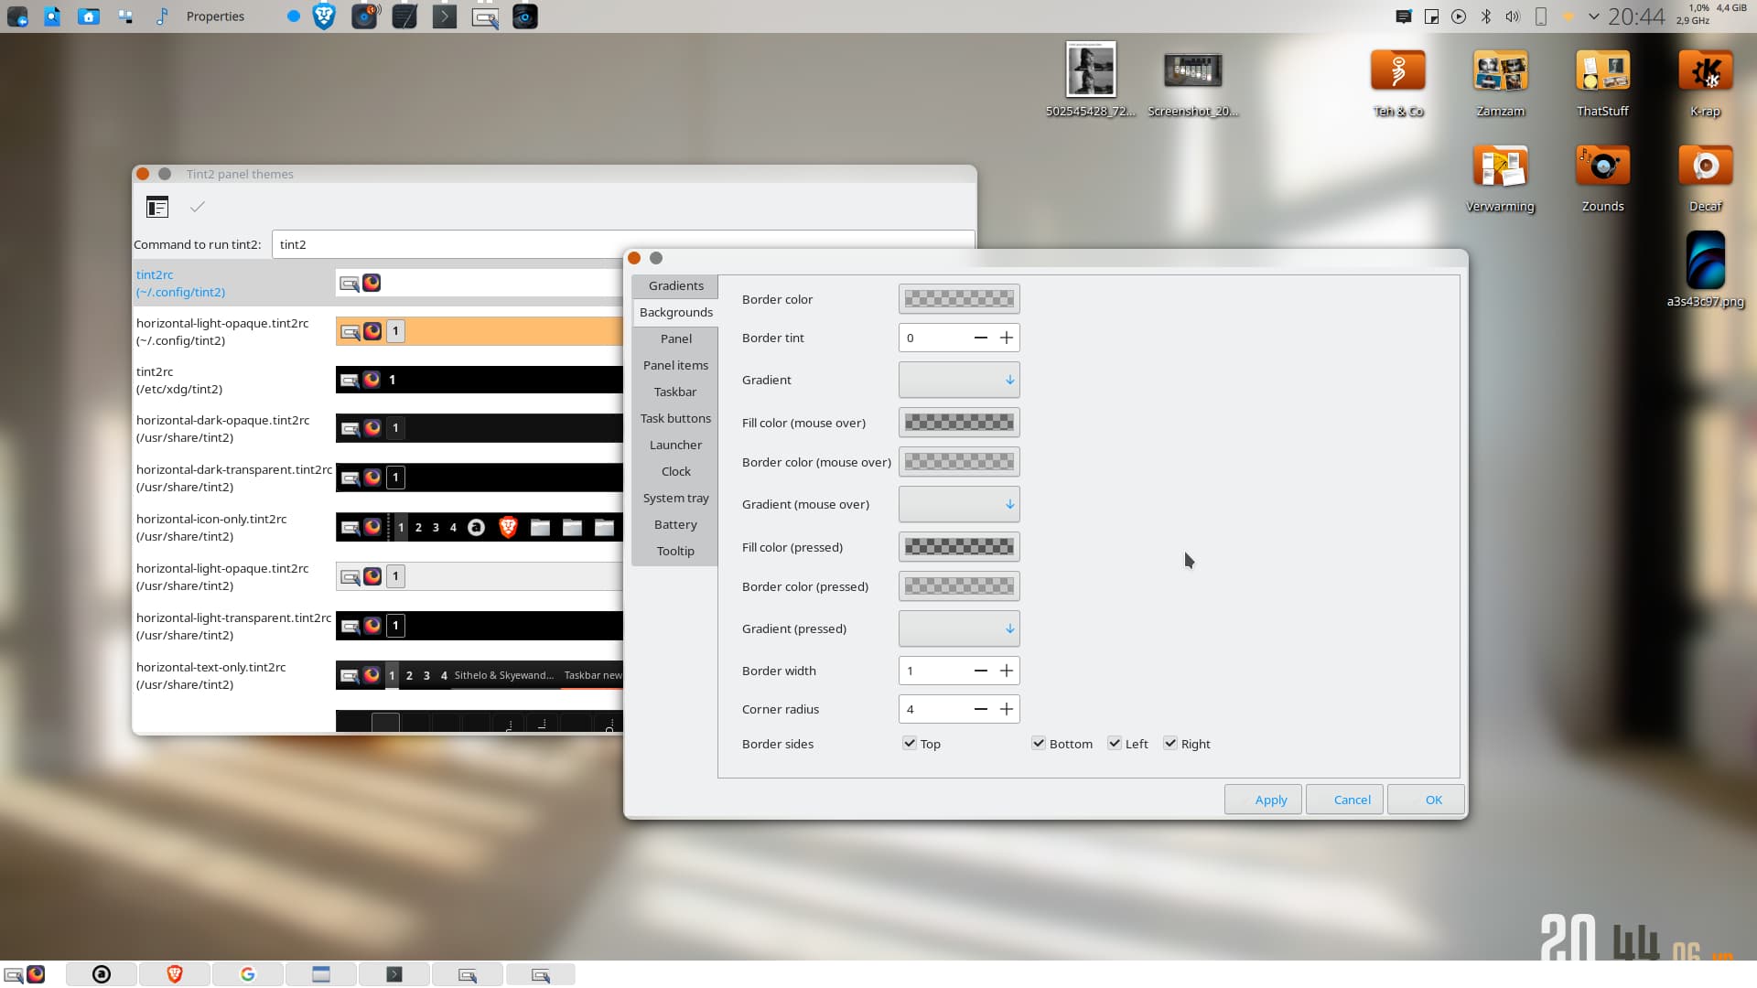Open the Verwarming desktop folder
Image resolution: width=1757 pixels, height=988 pixels.
click(x=1501, y=177)
